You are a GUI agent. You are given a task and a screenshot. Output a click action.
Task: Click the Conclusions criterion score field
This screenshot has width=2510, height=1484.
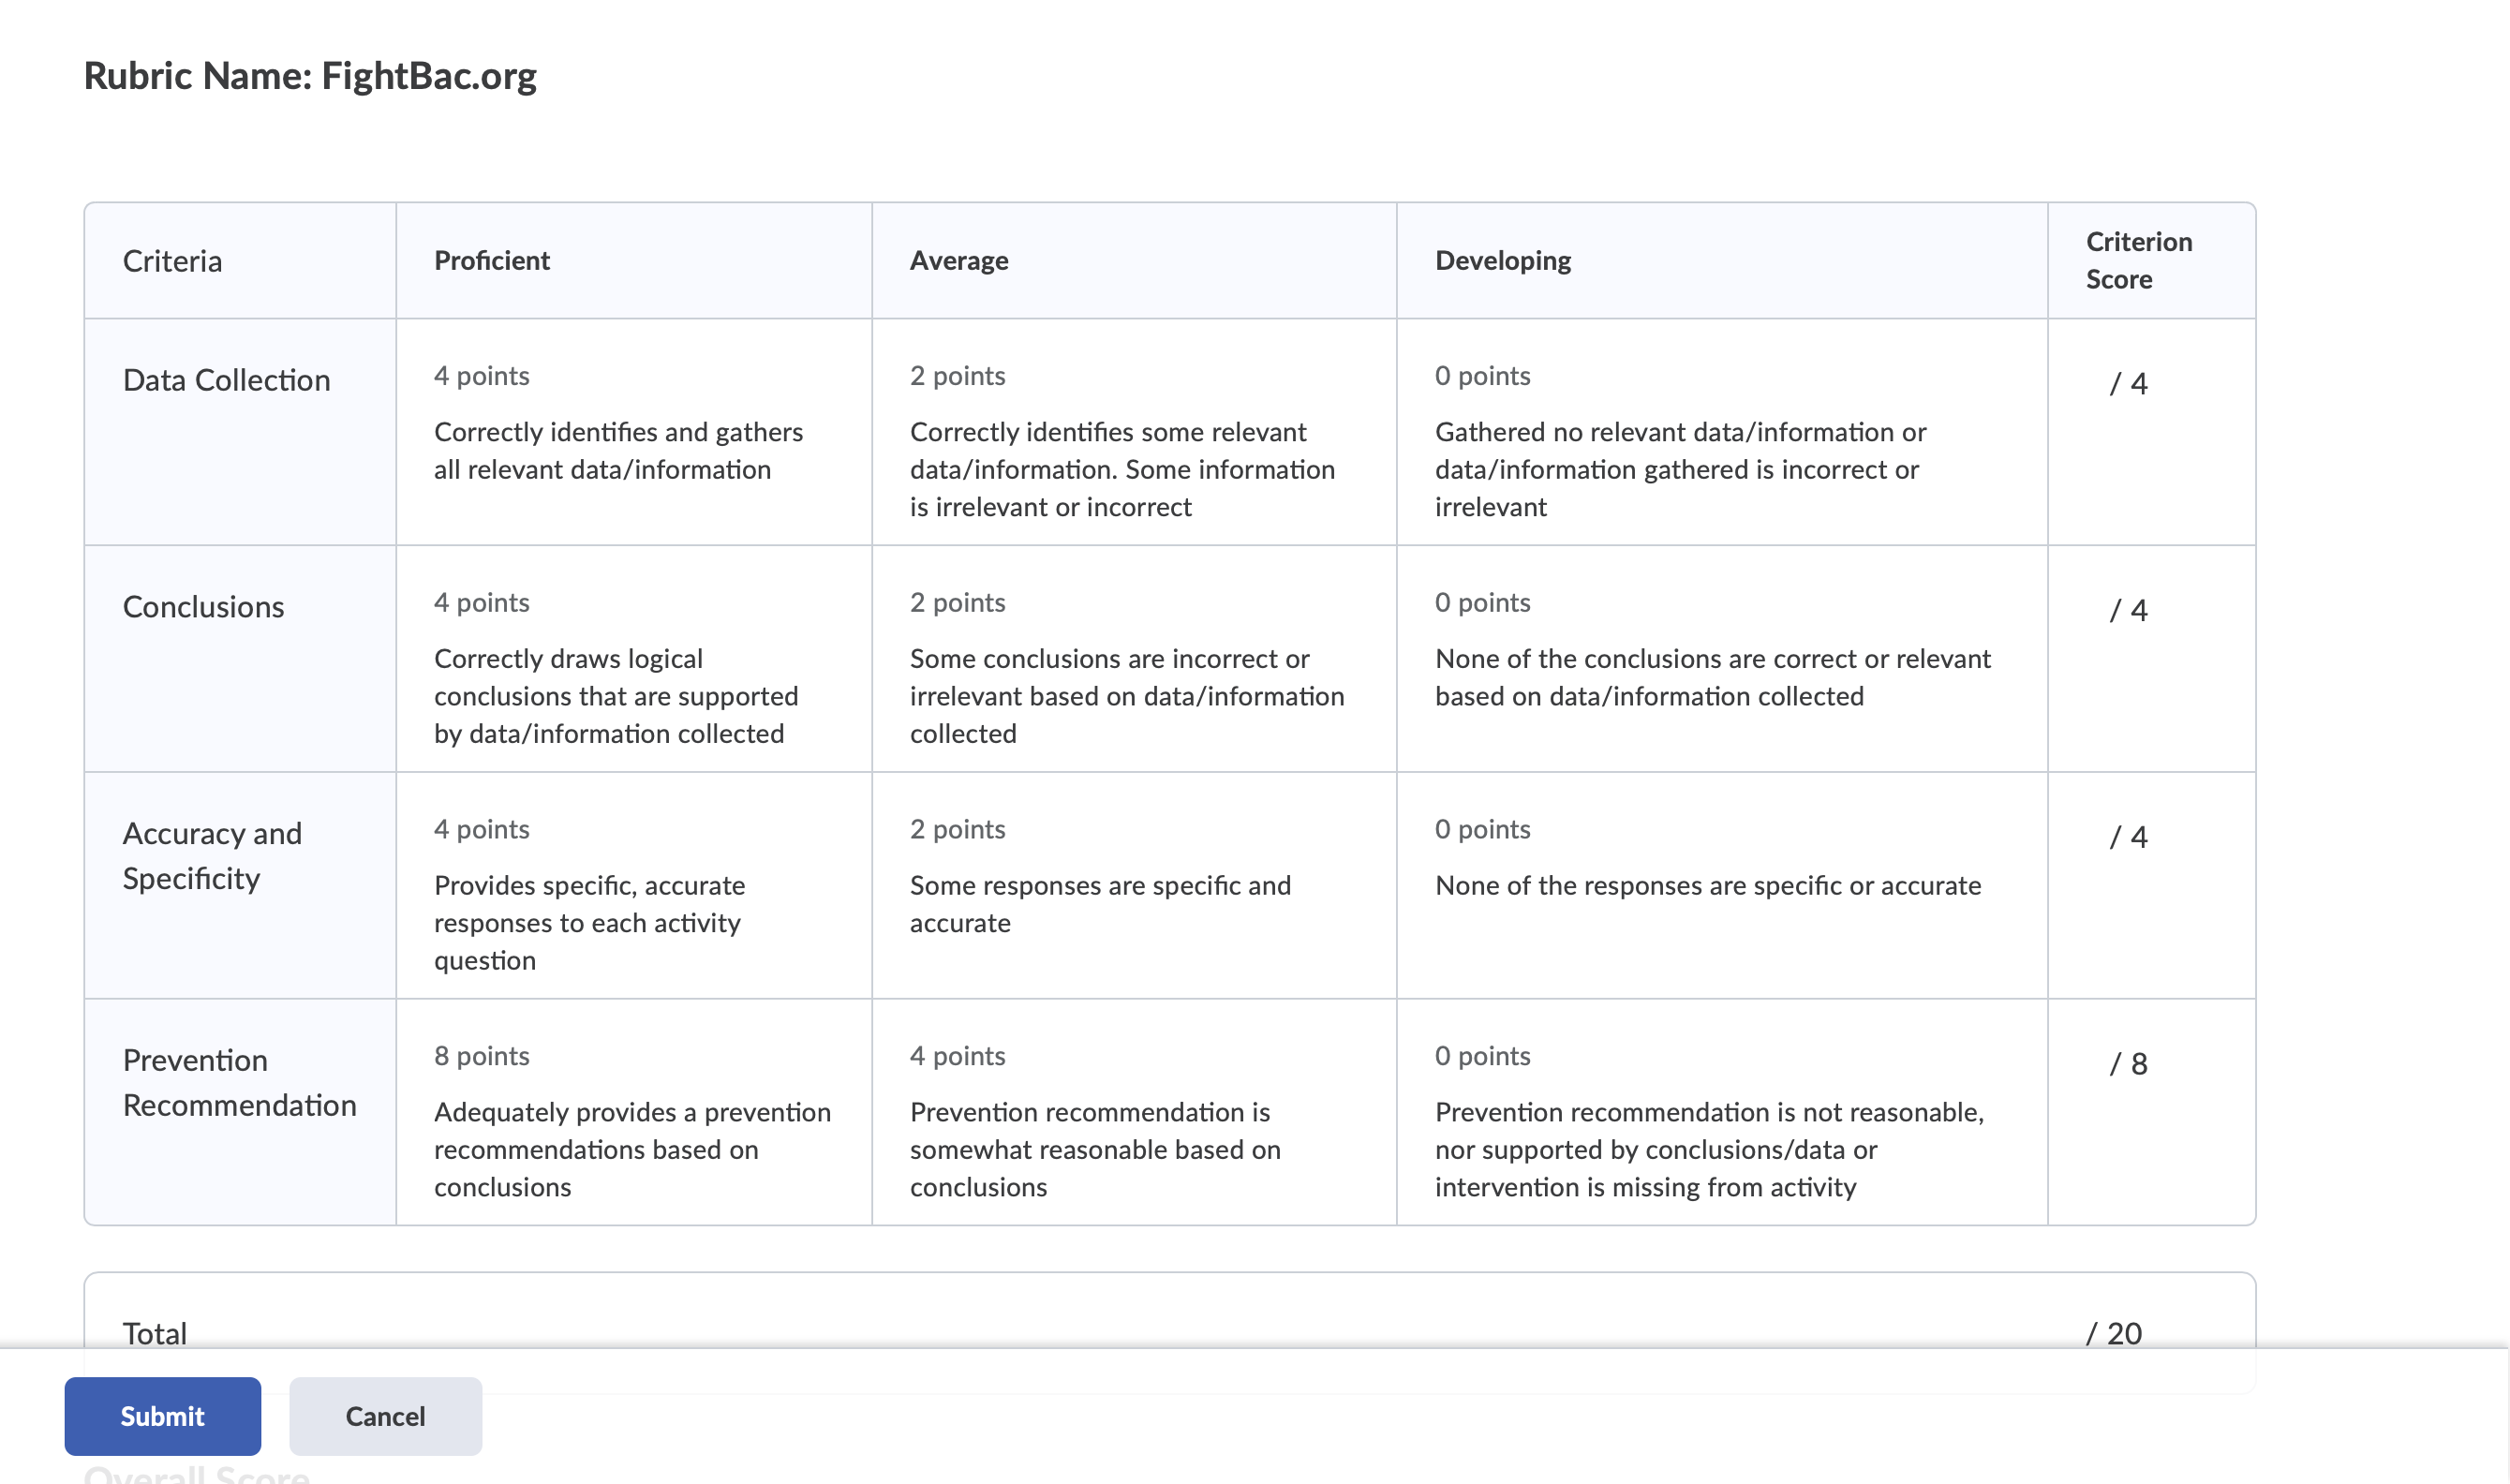[x=2127, y=610]
